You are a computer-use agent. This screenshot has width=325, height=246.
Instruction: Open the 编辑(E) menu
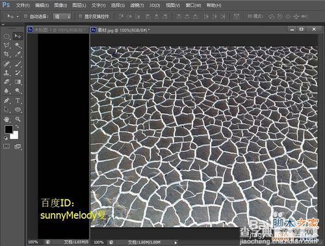(x=42, y=5)
